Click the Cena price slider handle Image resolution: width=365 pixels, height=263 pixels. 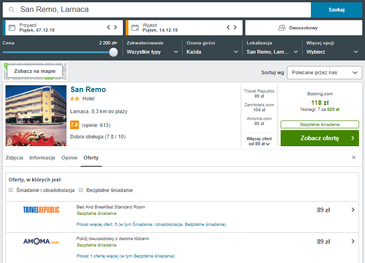coord(113,52)
